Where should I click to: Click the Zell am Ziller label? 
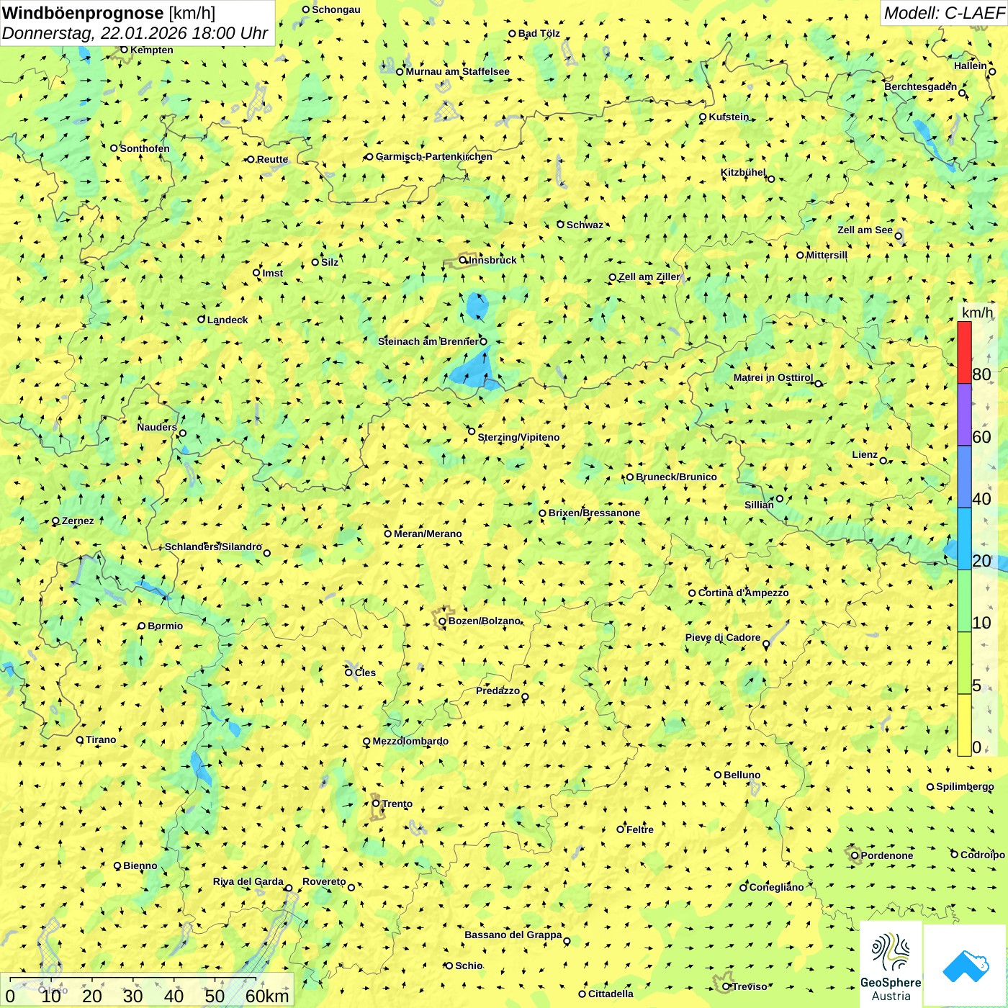pos(649,276)
